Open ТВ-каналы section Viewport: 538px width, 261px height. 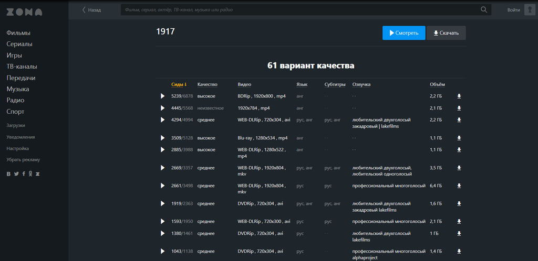(x=22, y=67)
